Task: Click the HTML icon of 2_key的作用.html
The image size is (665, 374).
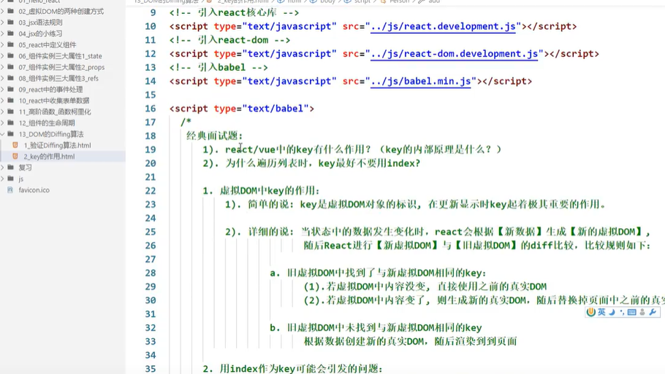Action: click(x=15, y=156)
